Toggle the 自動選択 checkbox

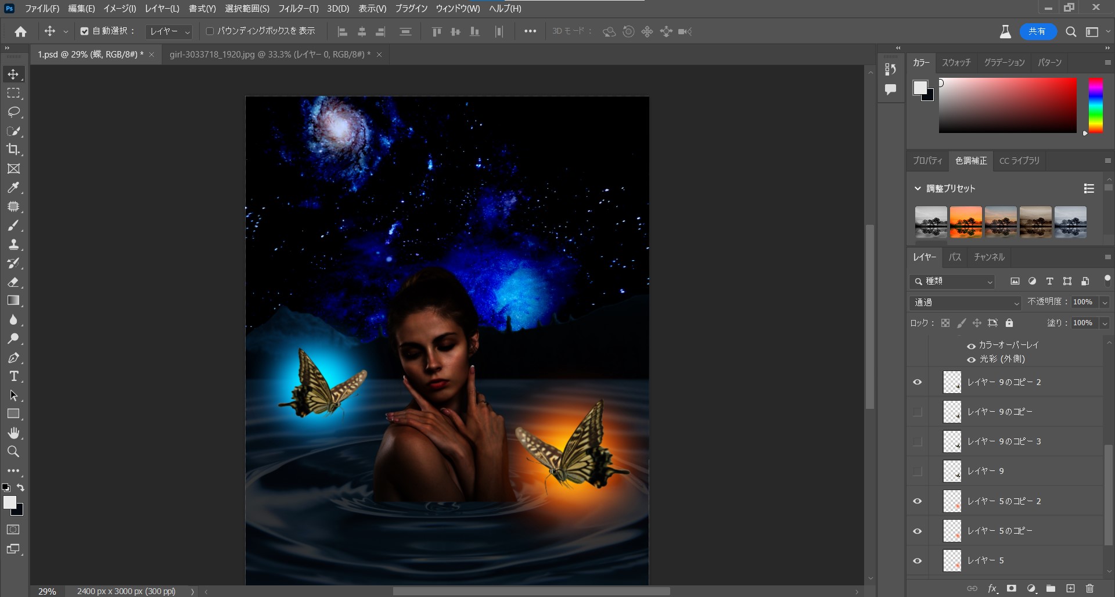(x=84, y=31)
